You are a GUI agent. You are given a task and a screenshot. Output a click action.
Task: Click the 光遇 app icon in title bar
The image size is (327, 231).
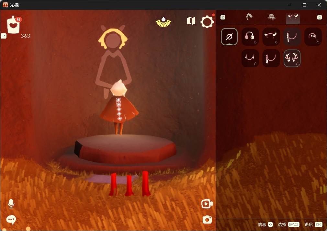pos(6,5)
